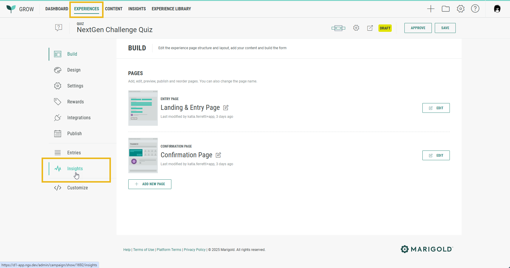Screen dimensions: 510x268
Task: Open the Experience Library tab
Action: 171,9
